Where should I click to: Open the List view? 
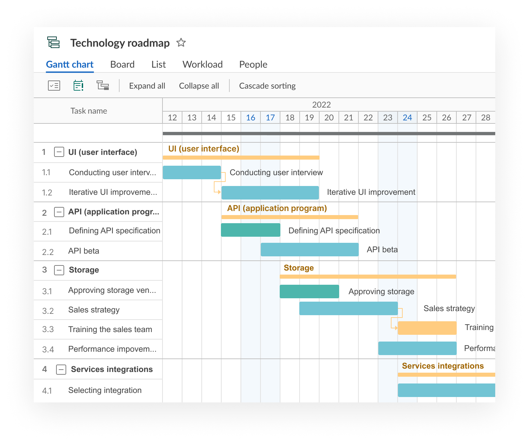(x=158, y=64)
